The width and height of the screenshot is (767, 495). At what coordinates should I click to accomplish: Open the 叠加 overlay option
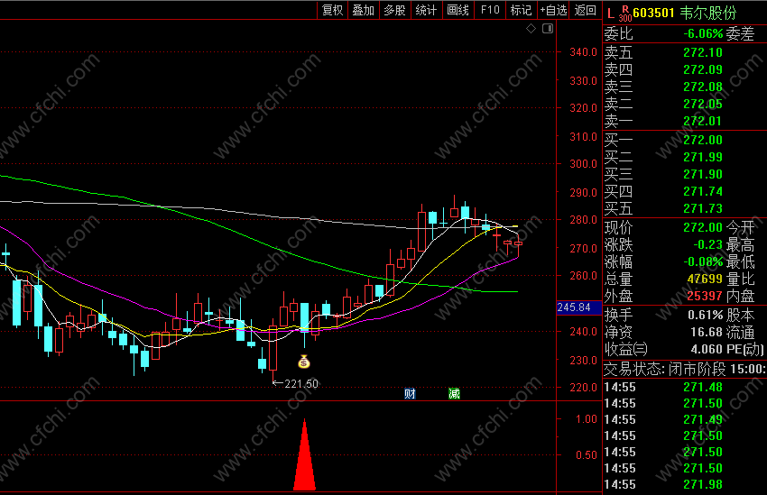(364, 10)
